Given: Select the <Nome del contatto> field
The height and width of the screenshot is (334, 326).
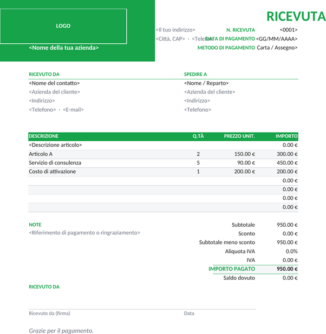Looking at the screenshot, I should point(54,83).
